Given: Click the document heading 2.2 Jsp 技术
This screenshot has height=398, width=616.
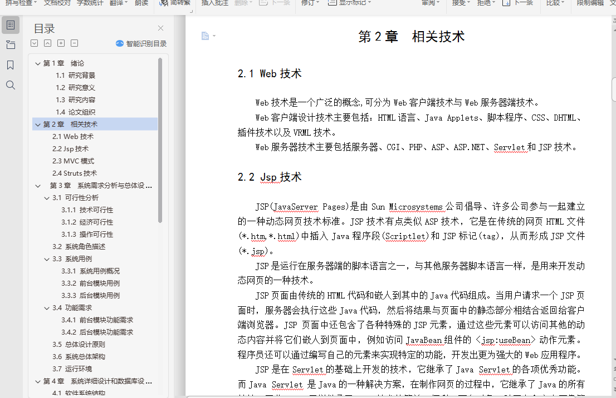Looking at the screenshot, I should (x=270, y=177).
